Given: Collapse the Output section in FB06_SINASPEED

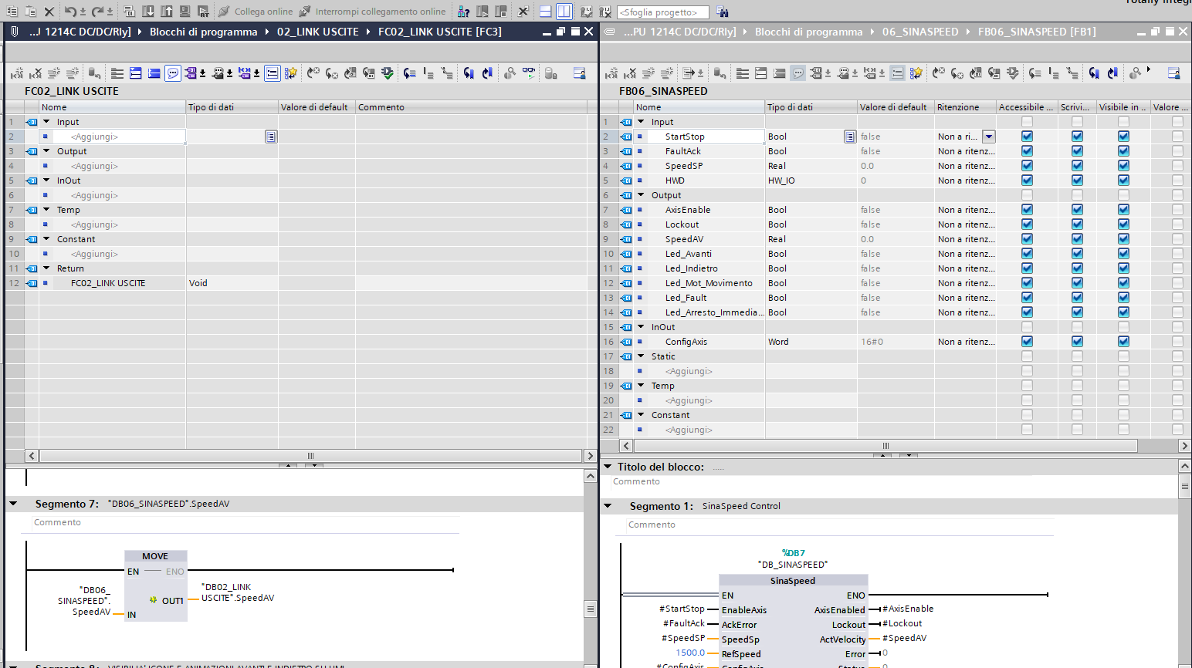Looking at the screenshot, I should point(641,195).
